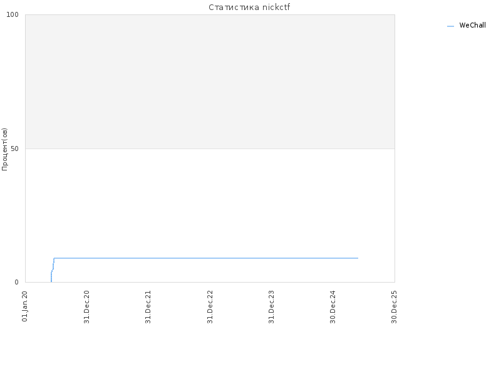
Task: Click the 31.Dec.21 date label
Action: (x=148, y=307)
